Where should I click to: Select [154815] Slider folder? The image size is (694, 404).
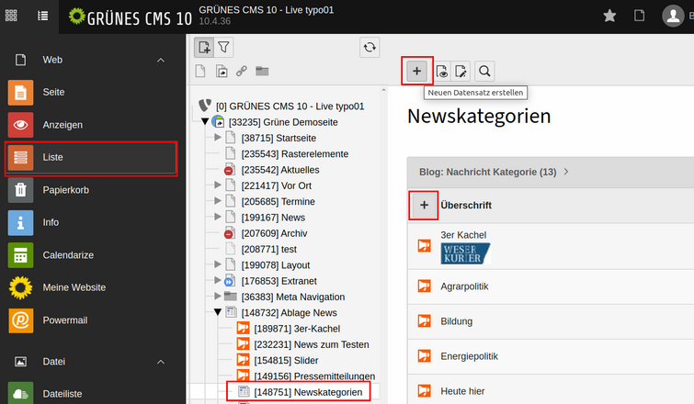[286, 361]
